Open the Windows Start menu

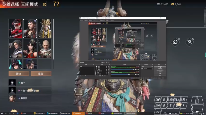(2, 113)
